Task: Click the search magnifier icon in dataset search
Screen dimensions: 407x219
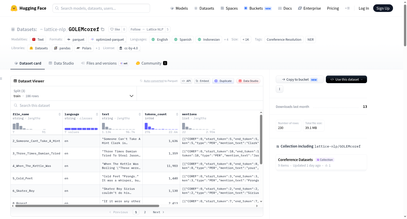Action: point(16,105)
